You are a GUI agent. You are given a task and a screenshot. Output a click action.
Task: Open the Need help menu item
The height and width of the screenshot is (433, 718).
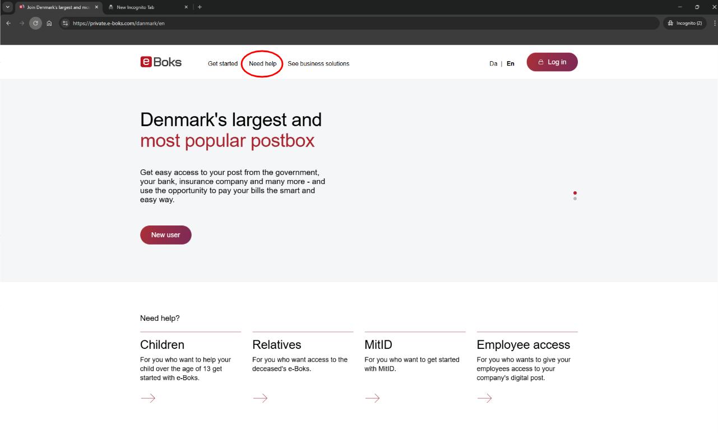click(262, 64)
